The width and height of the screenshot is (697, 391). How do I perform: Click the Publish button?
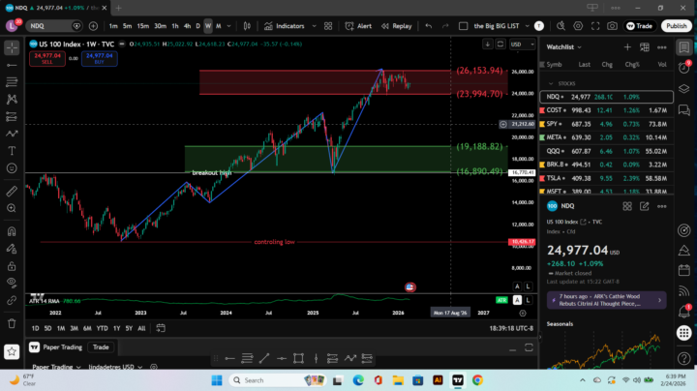point(676,26)
